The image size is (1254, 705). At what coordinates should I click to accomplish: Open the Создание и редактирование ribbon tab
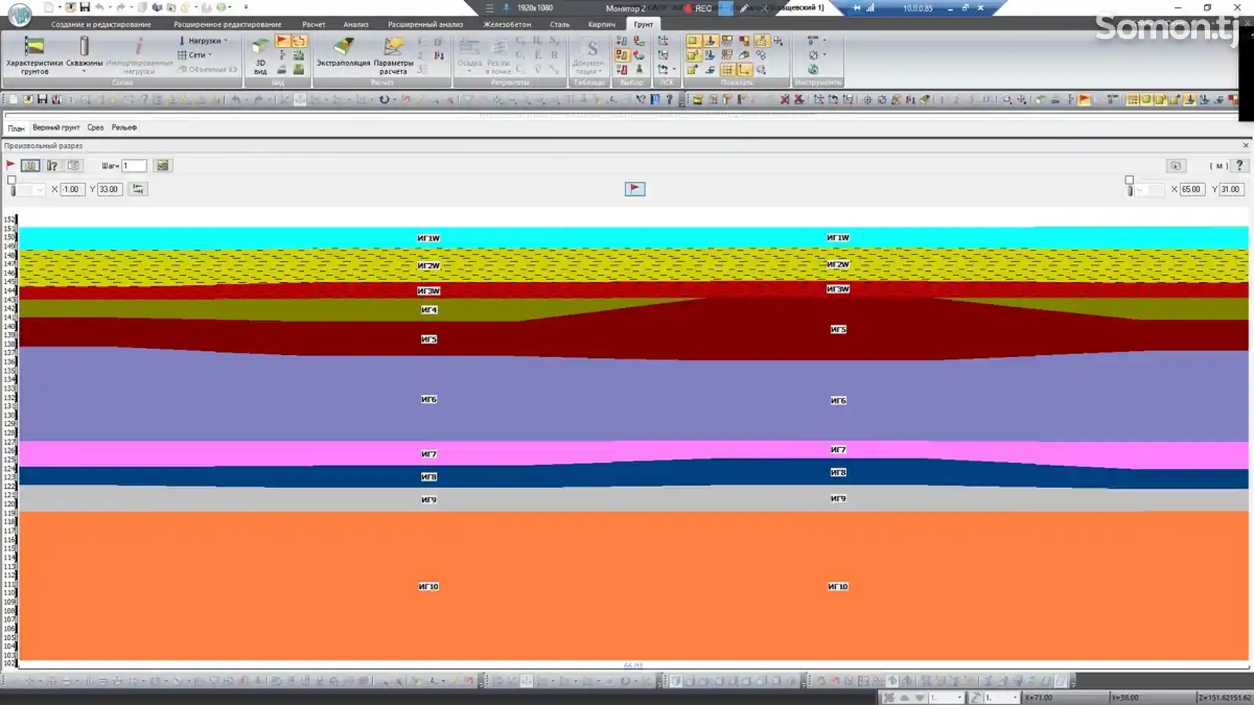tap(101, 24)
